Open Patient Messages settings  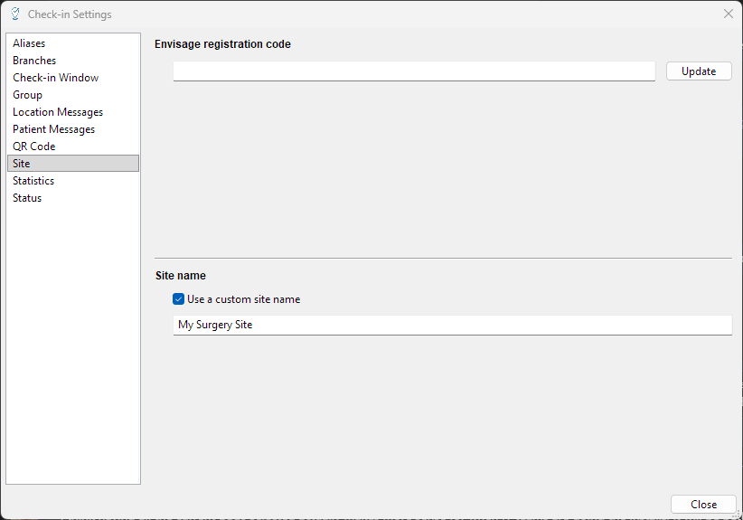[53, 129]
